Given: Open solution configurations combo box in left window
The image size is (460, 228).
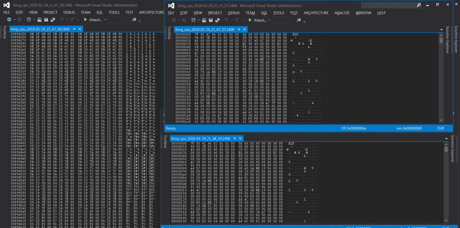Looking at the screenshot, I should coord(118,20).
